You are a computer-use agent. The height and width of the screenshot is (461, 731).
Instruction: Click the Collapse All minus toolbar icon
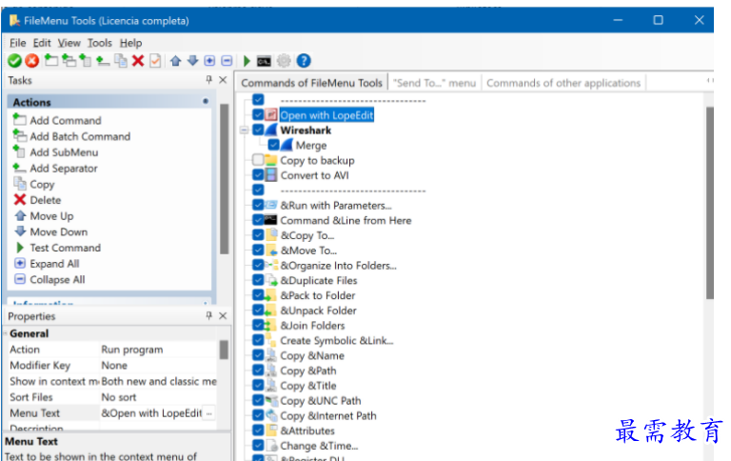[227, 61]
